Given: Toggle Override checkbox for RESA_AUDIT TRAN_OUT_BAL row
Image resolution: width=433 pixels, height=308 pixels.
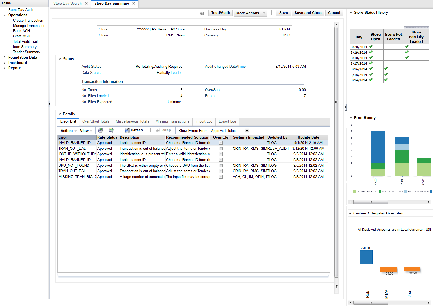Looking at the screenshot, I should (221, 149).
